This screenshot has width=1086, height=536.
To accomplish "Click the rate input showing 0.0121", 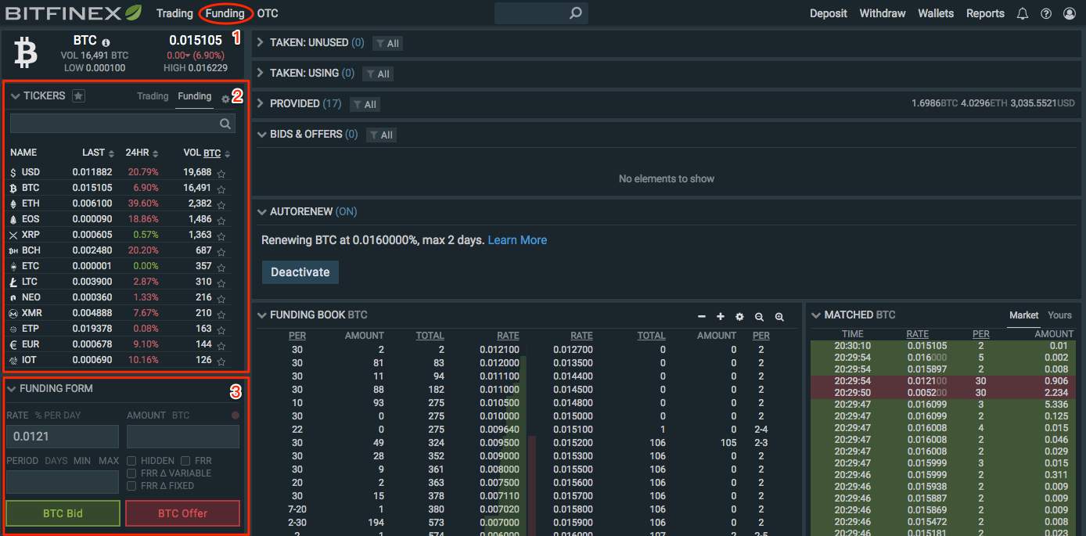I will [x=63, y=437].
